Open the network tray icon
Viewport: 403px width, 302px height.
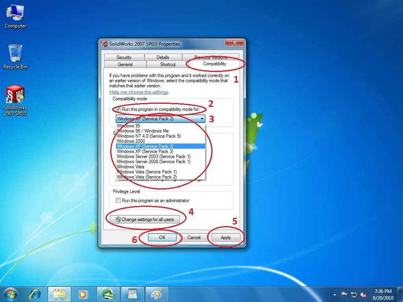[354, 295]
